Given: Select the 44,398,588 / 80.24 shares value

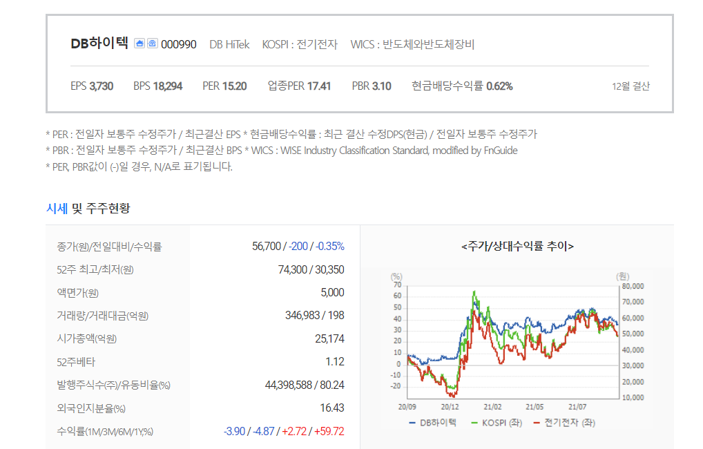Looking at the screenshot, I should coord(305,385).
